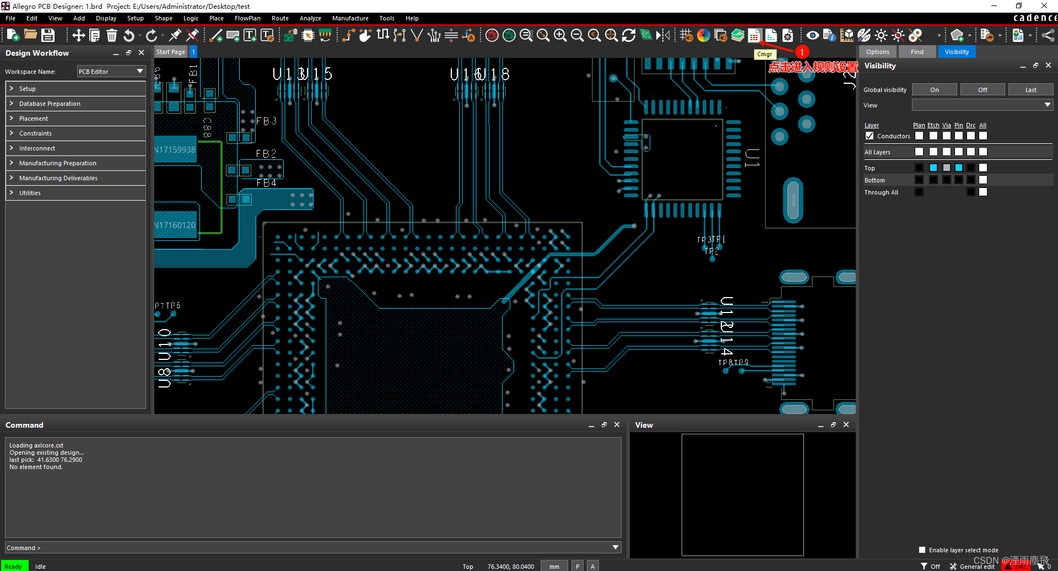This screenshot has width=1058, height=571.
Task: Click the Global visibility Last button
Action: 1030,89
